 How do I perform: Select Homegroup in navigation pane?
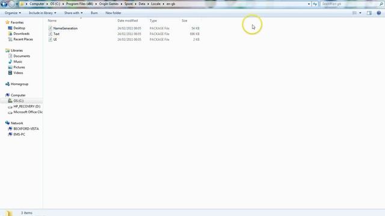point(19,84)
